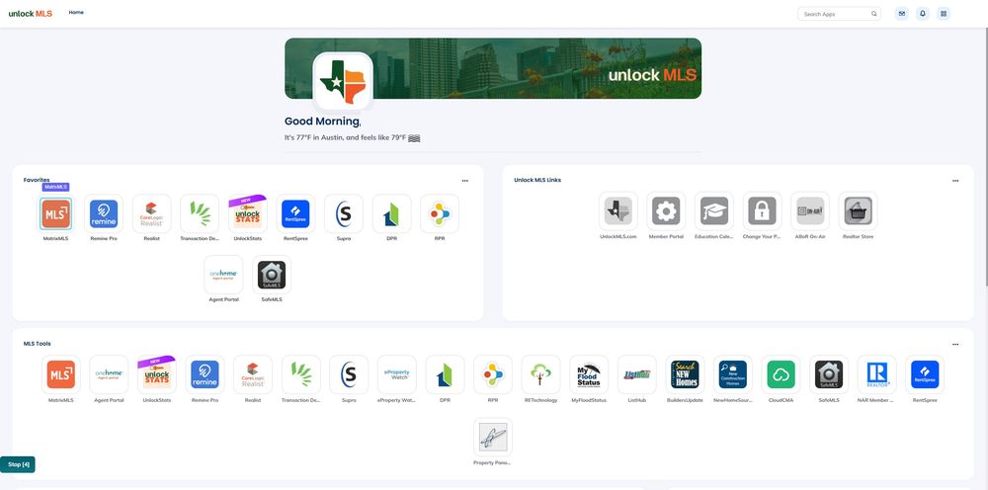Image resolution: width=988 pixels, height=490 pixels.
Task: Open RPR in Favorites
Action: pyautogui.click(x=440, y=213)
